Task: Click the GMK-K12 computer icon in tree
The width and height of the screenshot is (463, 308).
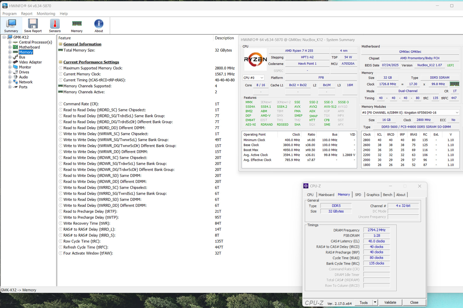Action: 10,37
